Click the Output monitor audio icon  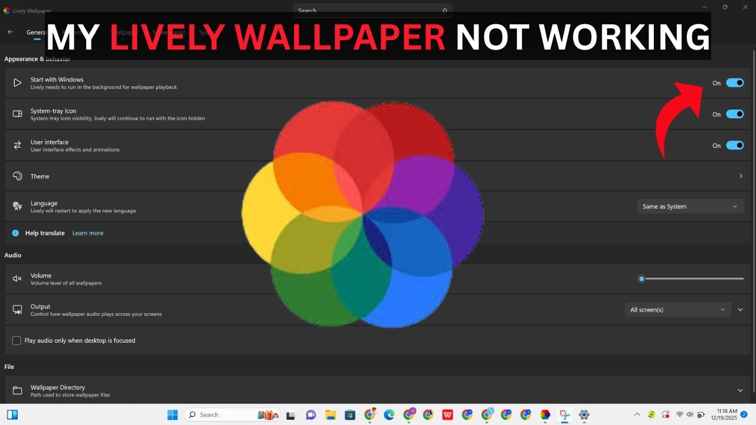18,310
